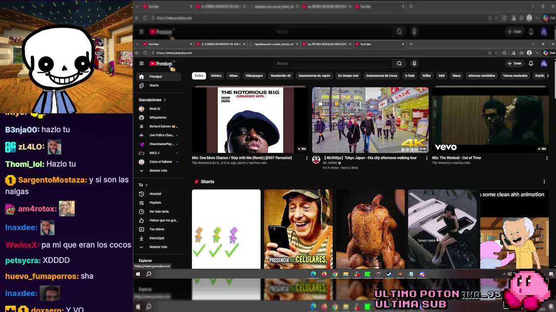Screen dimensions: 556x312
Task: Switch to Las PEORES RELIQUIAS tab
Action: click(327, 44)
